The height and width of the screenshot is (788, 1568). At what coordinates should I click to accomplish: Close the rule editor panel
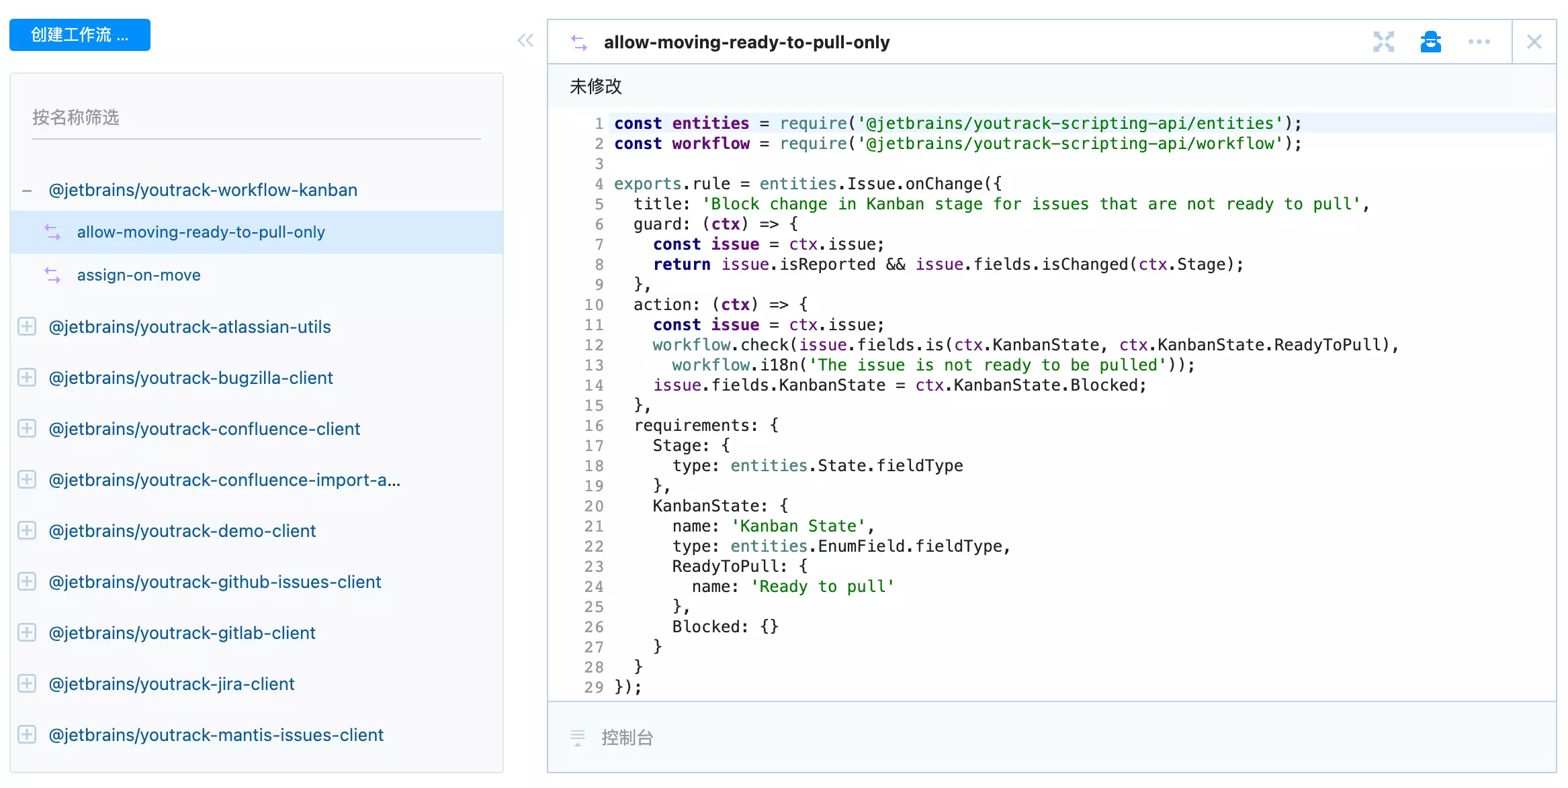1534,42
